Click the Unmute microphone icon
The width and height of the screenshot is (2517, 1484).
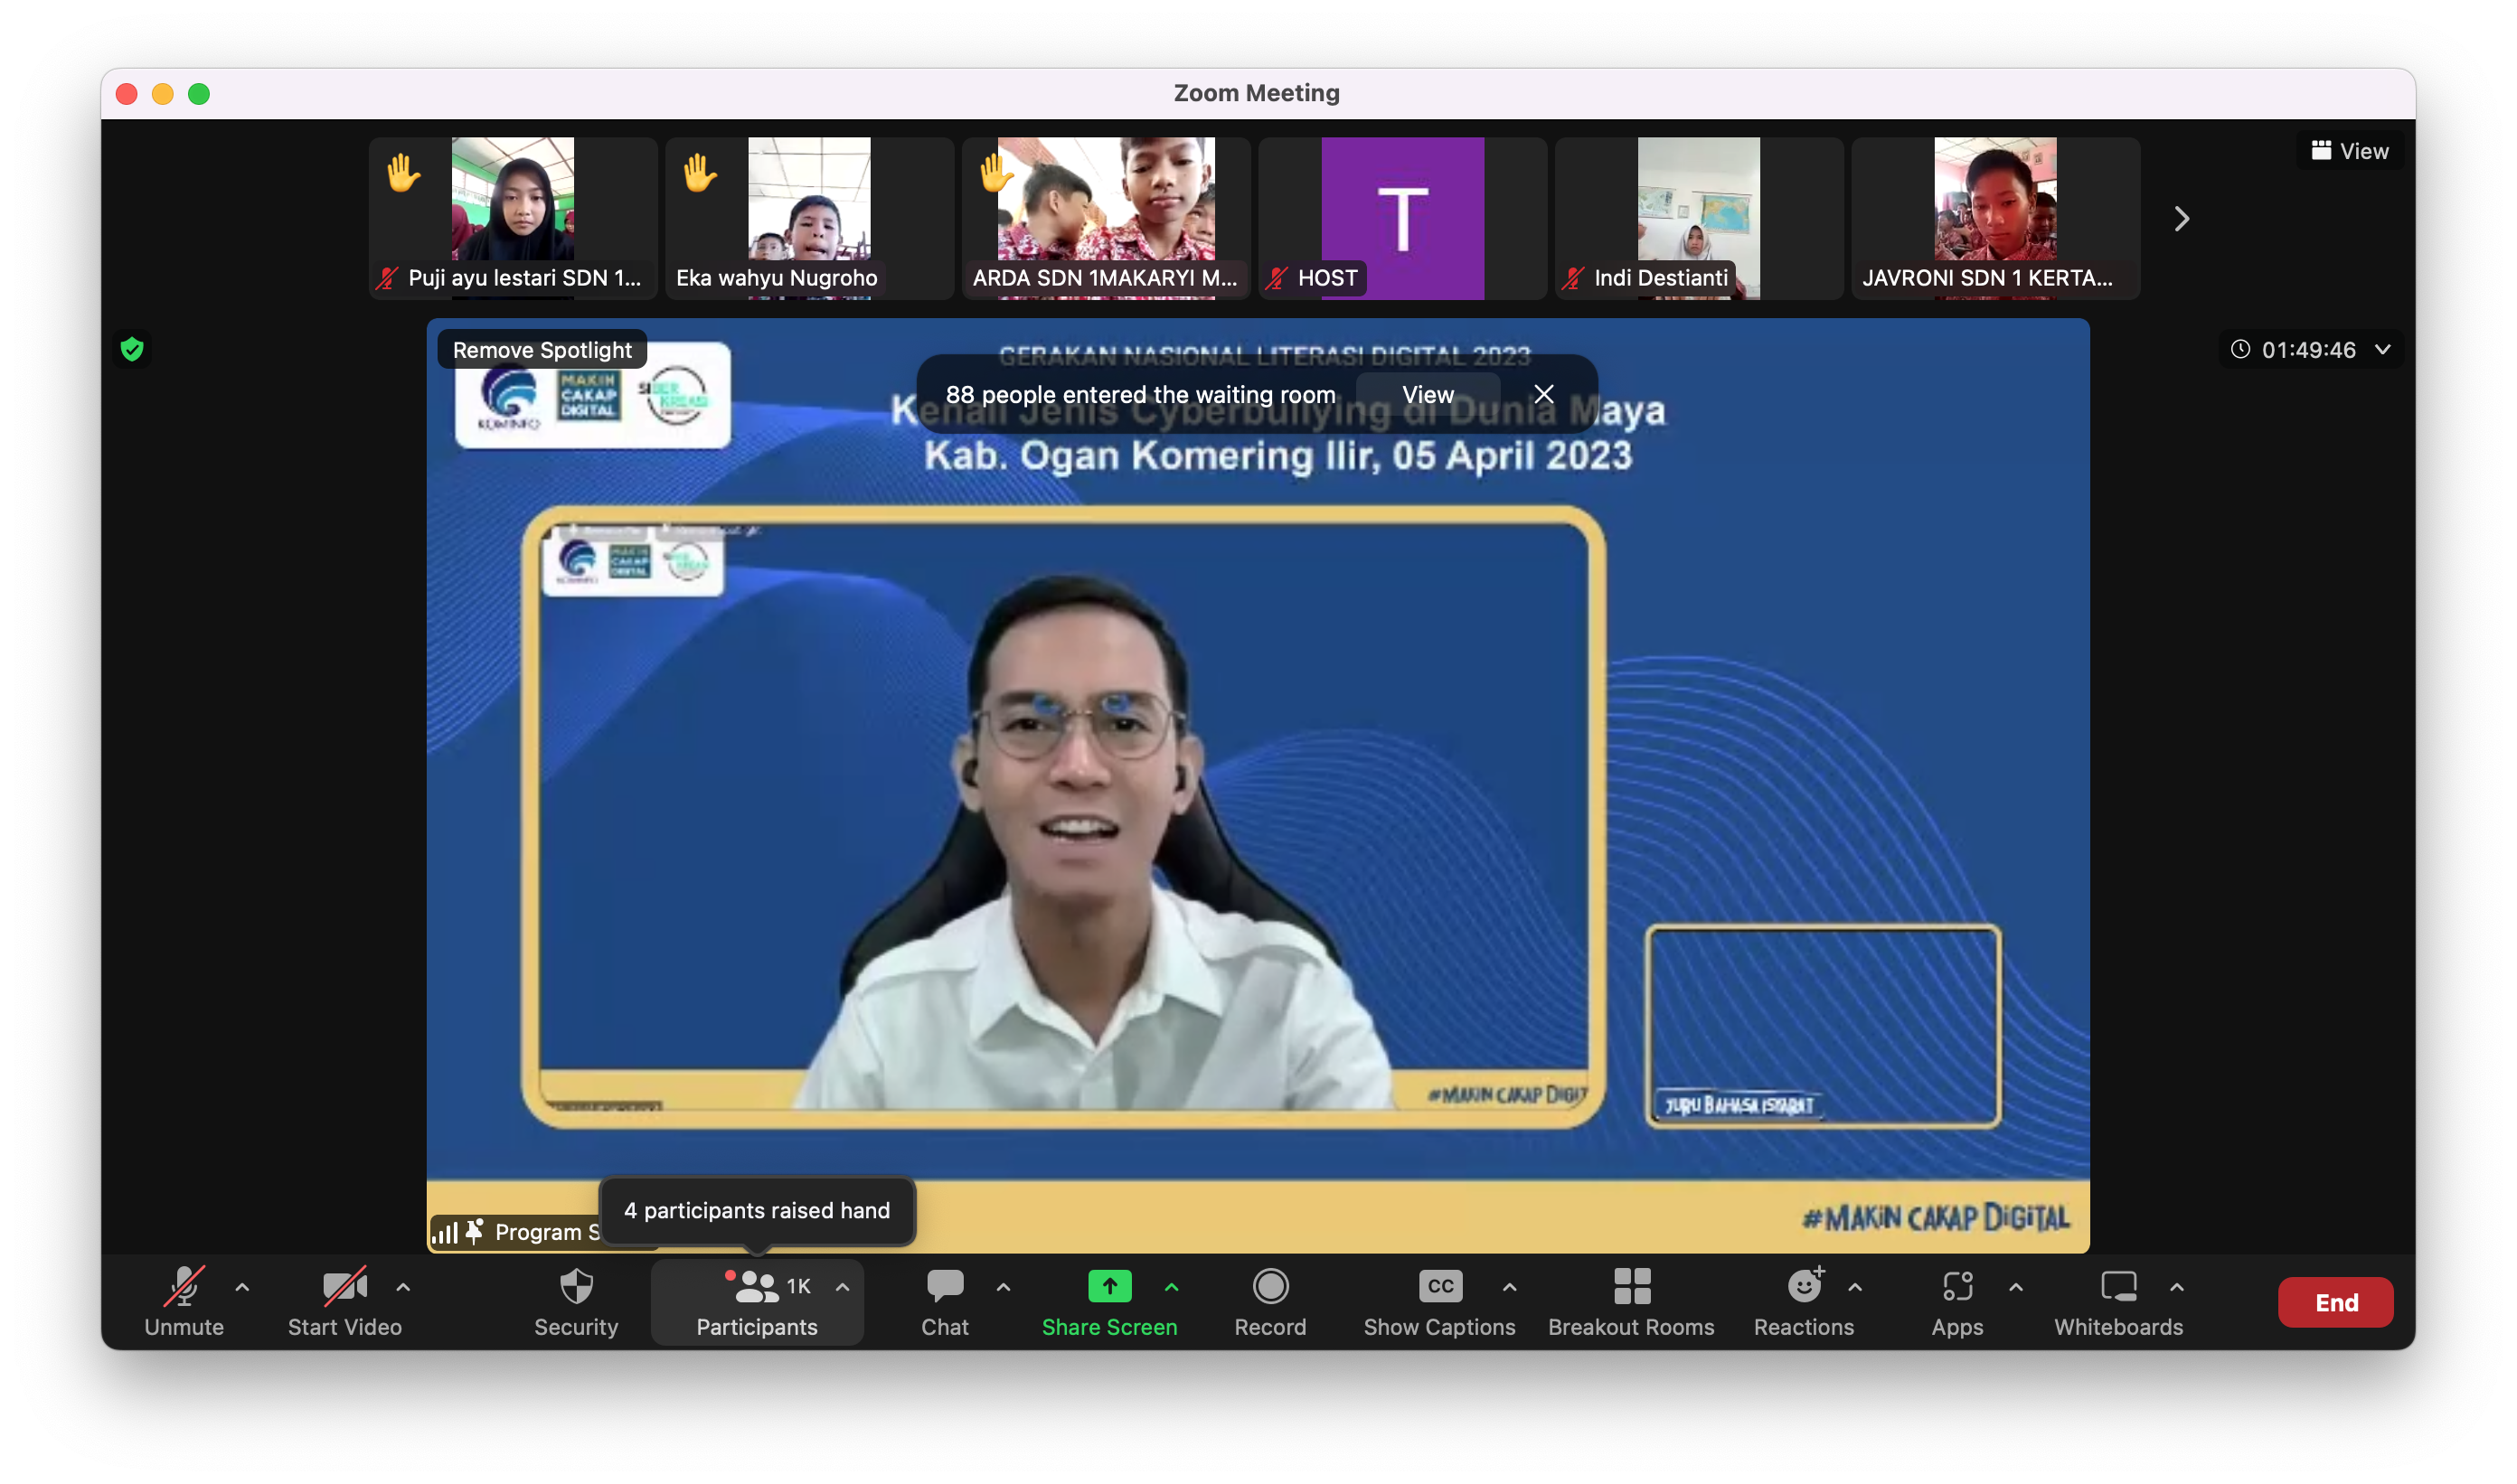(x=184, y=1287)
